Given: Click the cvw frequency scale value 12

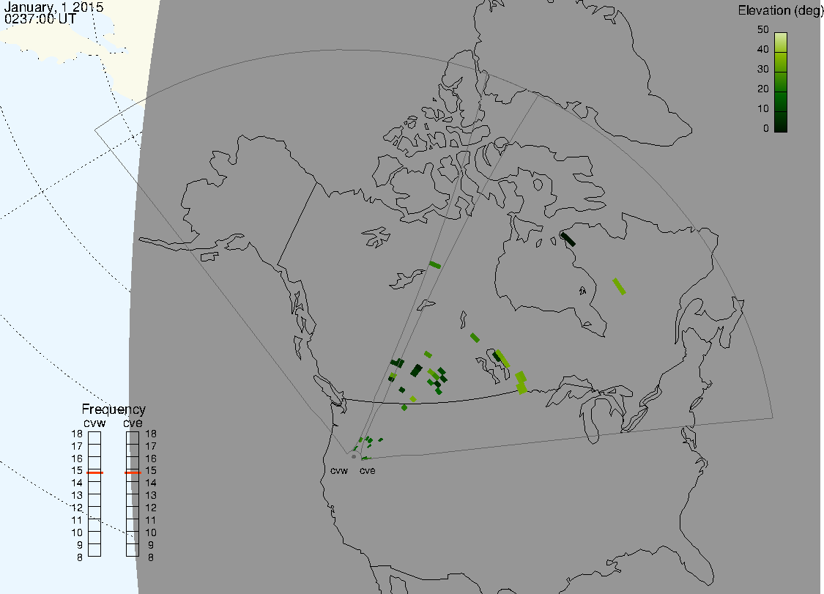Looking at the screenshot, I should 77,508.
